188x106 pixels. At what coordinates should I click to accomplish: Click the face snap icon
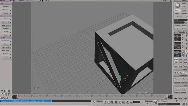tap(183, 72)
